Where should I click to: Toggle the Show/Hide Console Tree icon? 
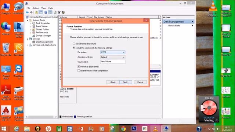coord(41,12)
